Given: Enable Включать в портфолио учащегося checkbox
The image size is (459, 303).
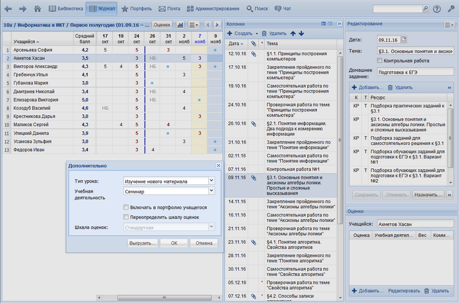Looking at the screenshot, I should pos(126,207).
